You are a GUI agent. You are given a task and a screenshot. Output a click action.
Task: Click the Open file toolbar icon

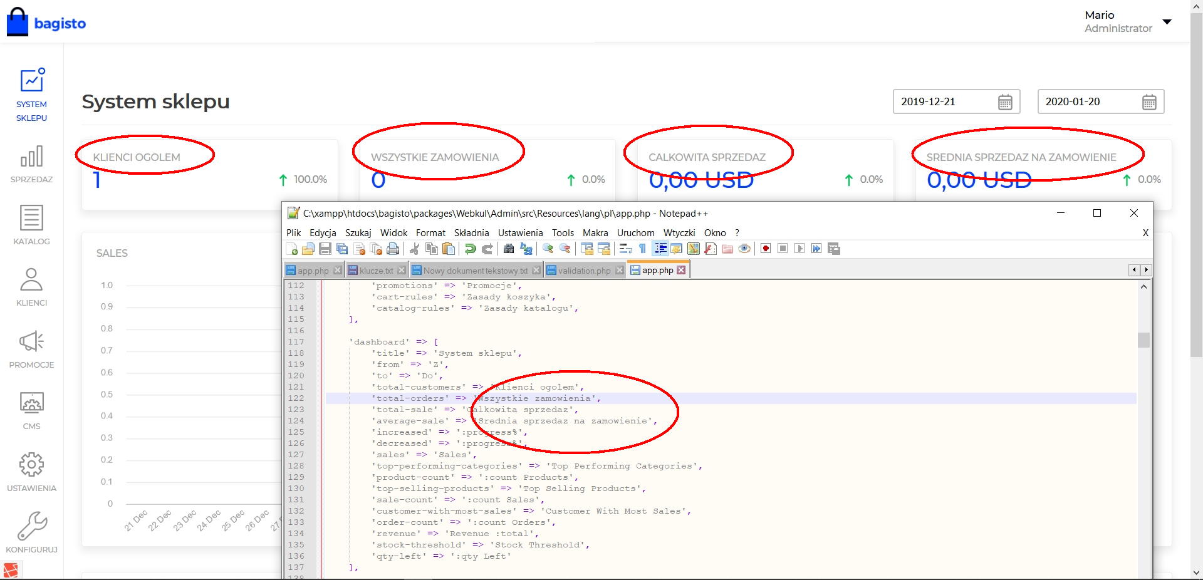[308, 249]
